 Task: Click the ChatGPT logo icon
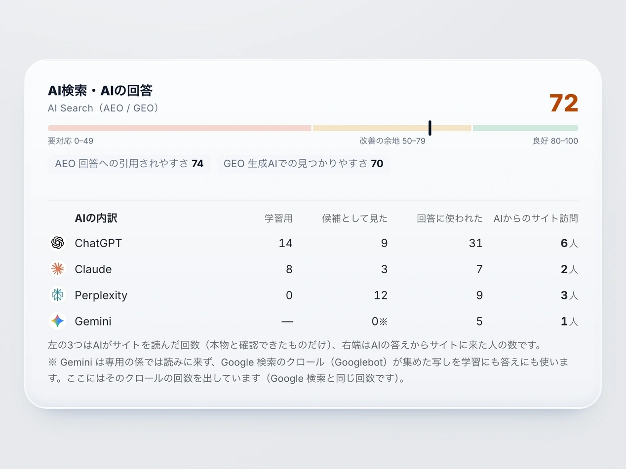click(x=58, y=243)
